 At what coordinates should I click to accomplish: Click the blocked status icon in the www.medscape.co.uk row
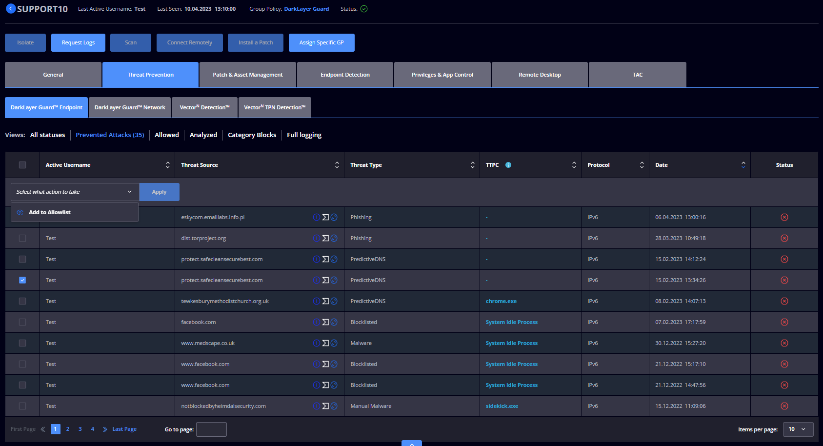784,343
